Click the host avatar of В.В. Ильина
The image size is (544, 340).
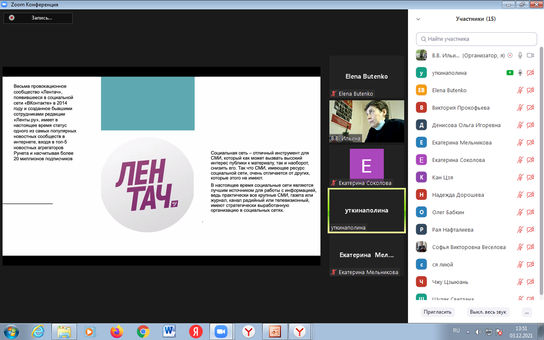(421, 55)
